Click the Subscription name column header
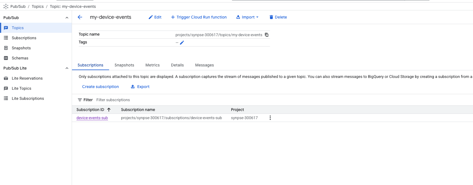 (138, 110)
